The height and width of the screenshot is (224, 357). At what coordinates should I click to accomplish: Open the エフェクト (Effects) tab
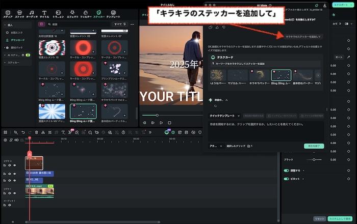[x=72, y=14]
